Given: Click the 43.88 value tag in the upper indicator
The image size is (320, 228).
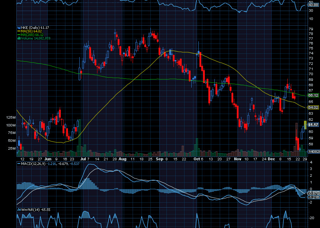Looking at the screenshot, I should [314, 5].
